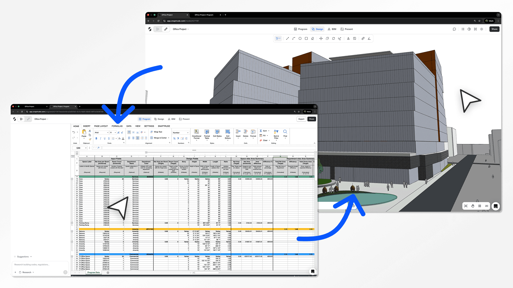The width and height of the screenshot is (513, 288).
Task: Choose the Measure (tape) tool
Action: 363,38
